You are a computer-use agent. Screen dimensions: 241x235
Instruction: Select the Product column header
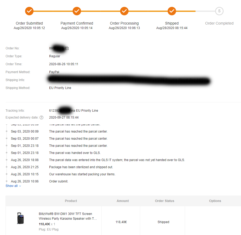(71, 201)
